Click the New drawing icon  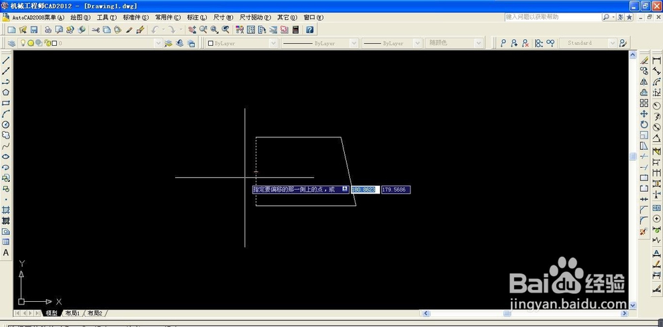pyautogui.click(x=12, y=30)
